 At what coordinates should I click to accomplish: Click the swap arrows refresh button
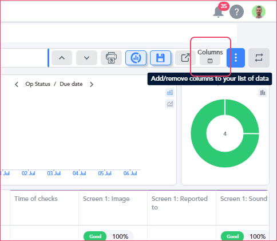coord(259,58)
